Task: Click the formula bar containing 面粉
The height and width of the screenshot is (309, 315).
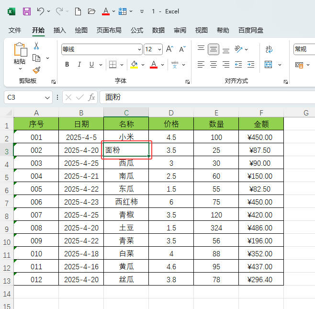Action: point(207,97)
